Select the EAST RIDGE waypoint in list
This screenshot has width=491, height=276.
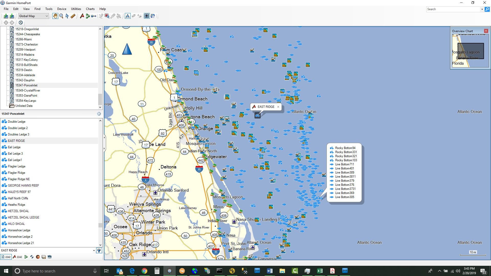click(x=16, y=141)
